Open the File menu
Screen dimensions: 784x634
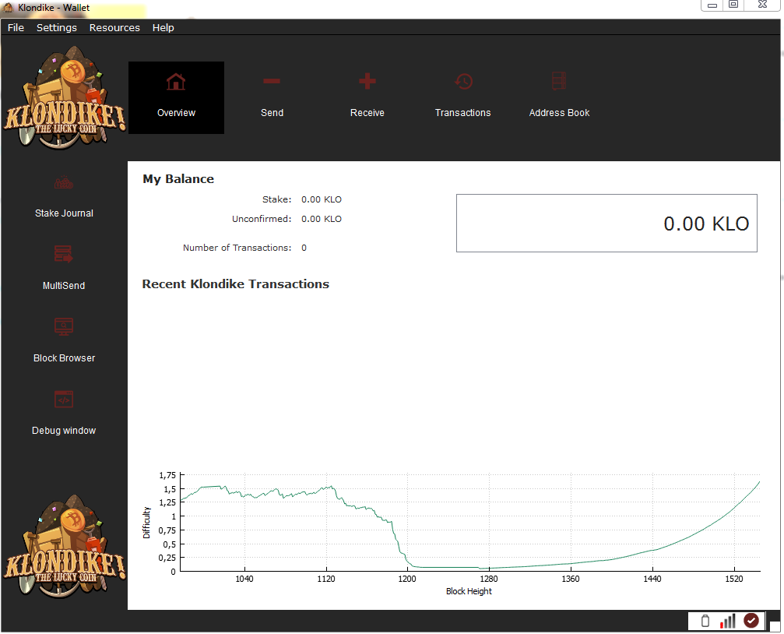click(16, 27)
